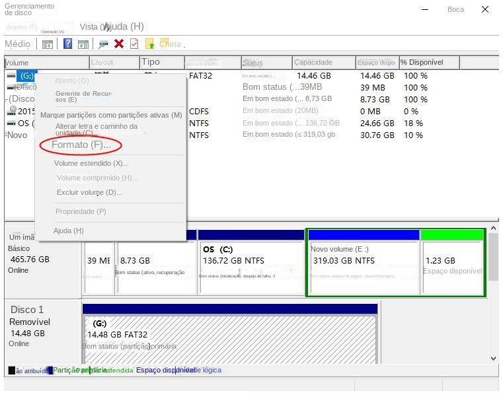
Task: Click the show/hide console tree toolbar icon
Action: pyautogui.click(x=48, y=44)
